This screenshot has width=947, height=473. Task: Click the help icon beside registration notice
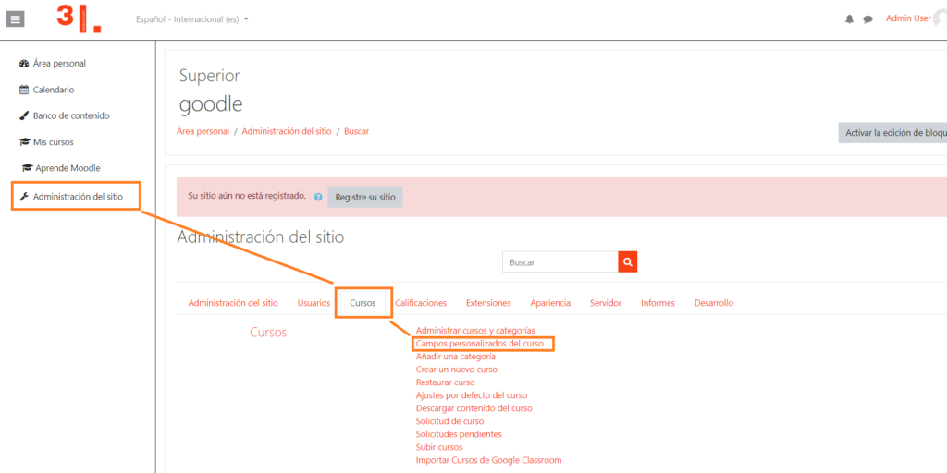click(318, 197)
